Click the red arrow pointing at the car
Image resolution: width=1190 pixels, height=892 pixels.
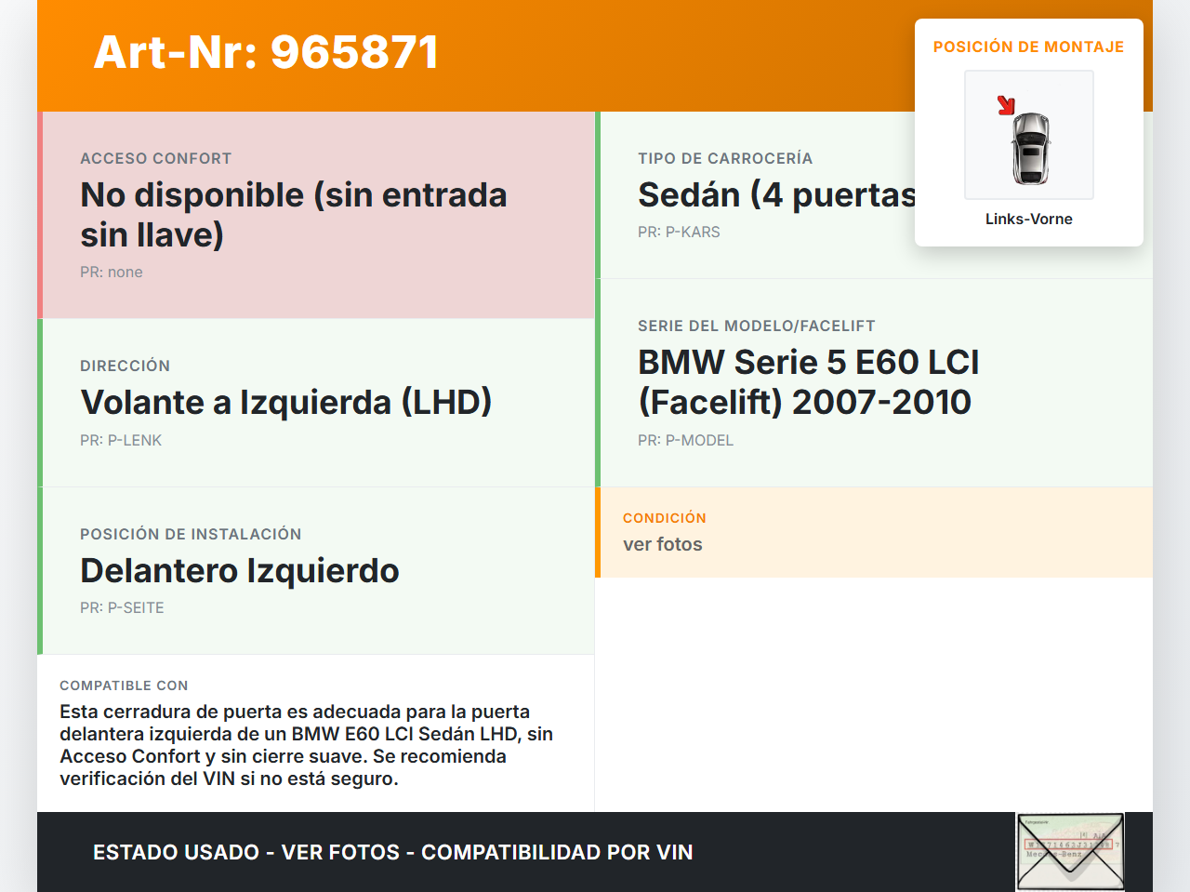click(1006, 105)
